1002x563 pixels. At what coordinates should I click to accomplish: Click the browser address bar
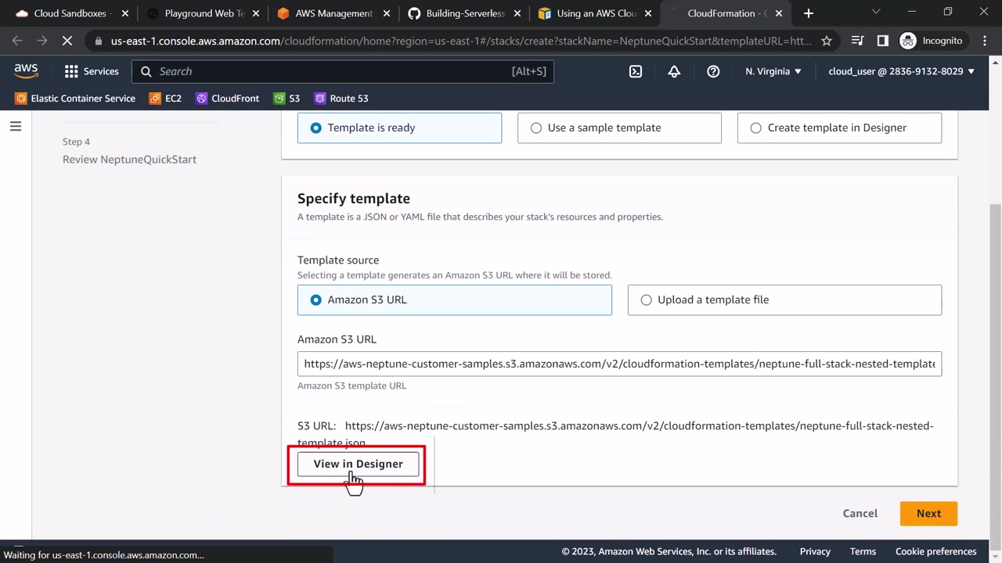(460, 41)
